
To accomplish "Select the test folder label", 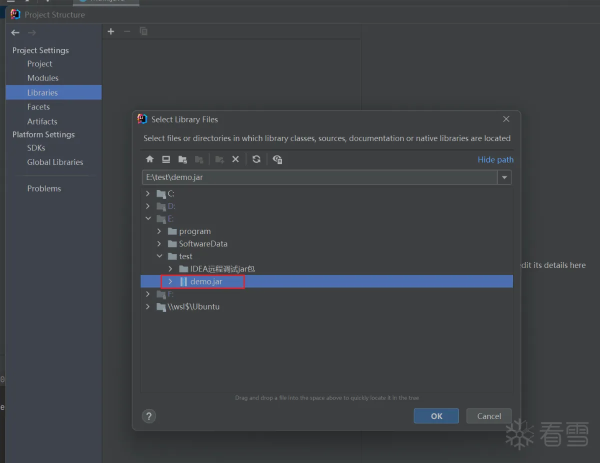I will pos(185,256).
